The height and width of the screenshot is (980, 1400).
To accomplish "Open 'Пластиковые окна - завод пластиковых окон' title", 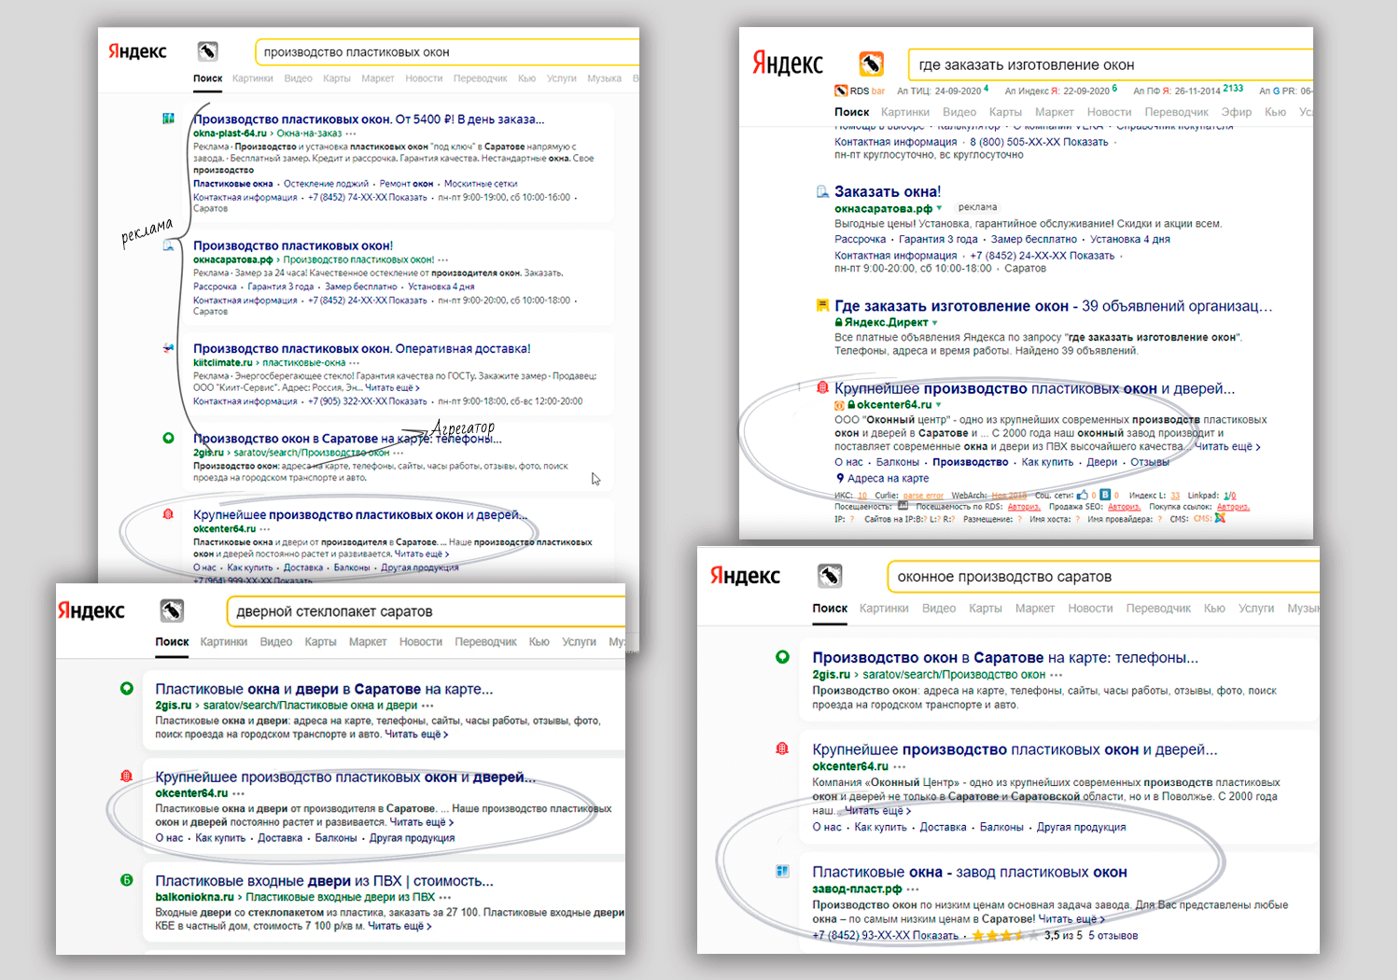I will pos(970,873).
